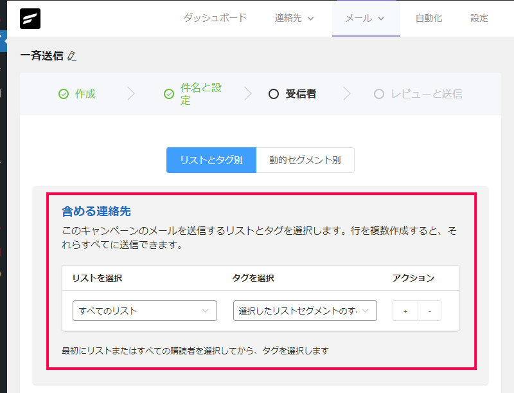The height and width of the screenshot is (393, 514).
Task: Open the 選択したリストセグメント tag dropdown
Action: (305, 311)
